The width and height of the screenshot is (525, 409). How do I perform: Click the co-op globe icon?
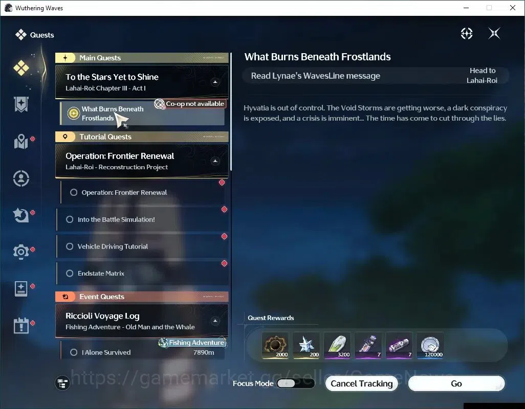point(159,104)
